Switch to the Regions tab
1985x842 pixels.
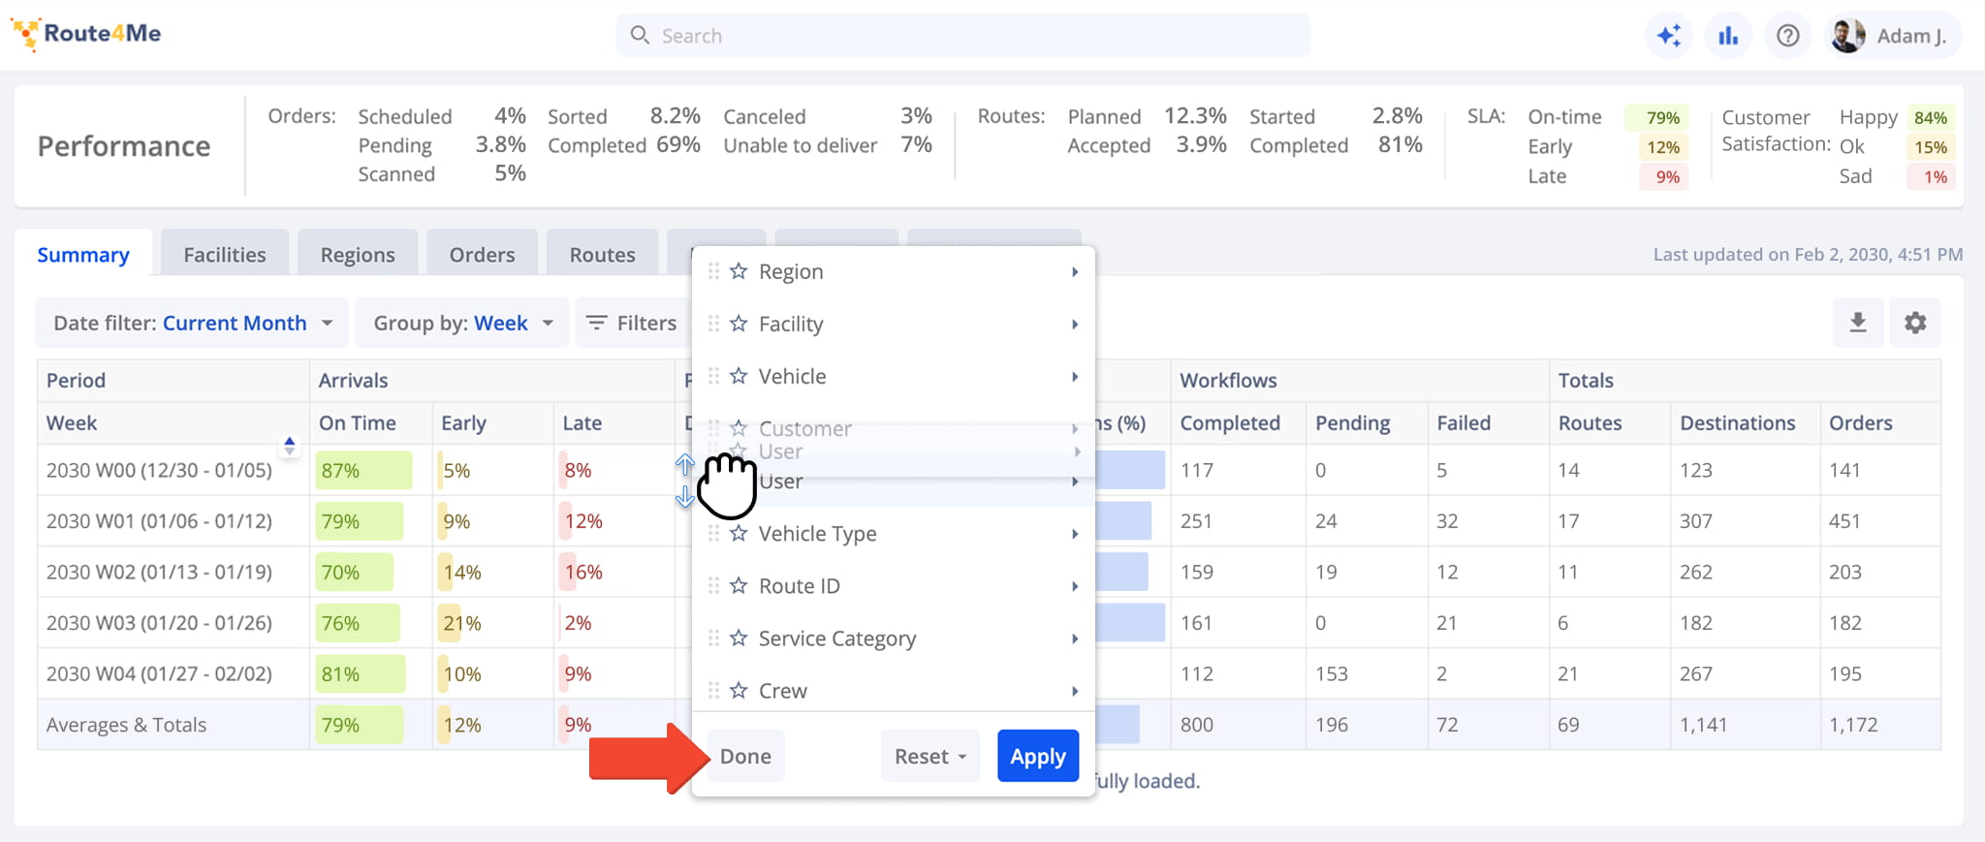[358, 254]
